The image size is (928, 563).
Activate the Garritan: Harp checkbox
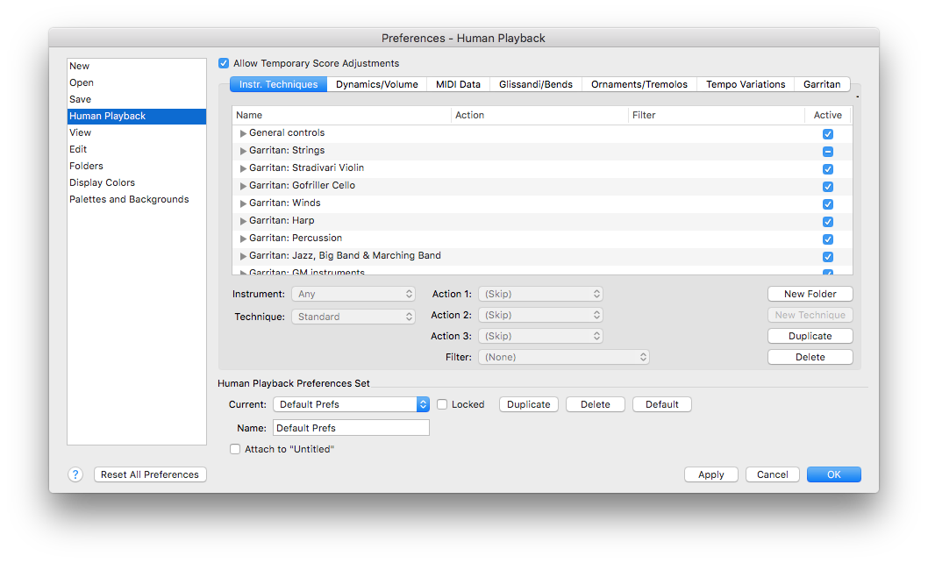(x=827, y=221)
